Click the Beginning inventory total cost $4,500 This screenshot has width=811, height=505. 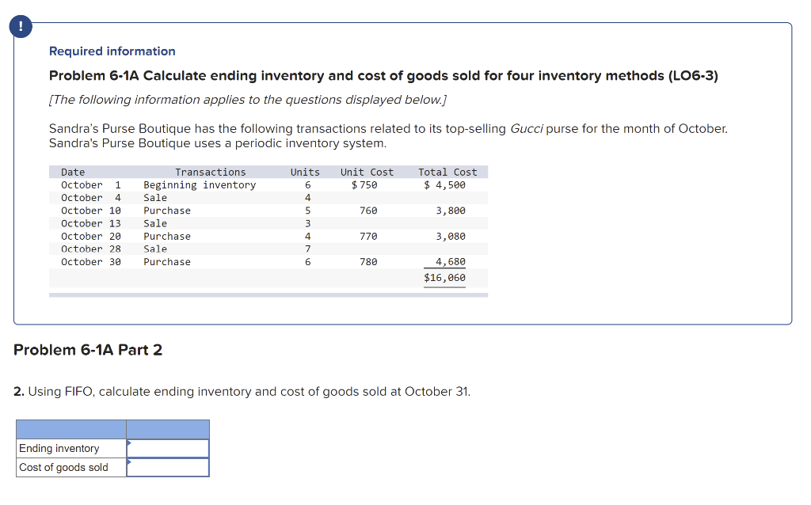pyautogui.click(x=446, y=184)
